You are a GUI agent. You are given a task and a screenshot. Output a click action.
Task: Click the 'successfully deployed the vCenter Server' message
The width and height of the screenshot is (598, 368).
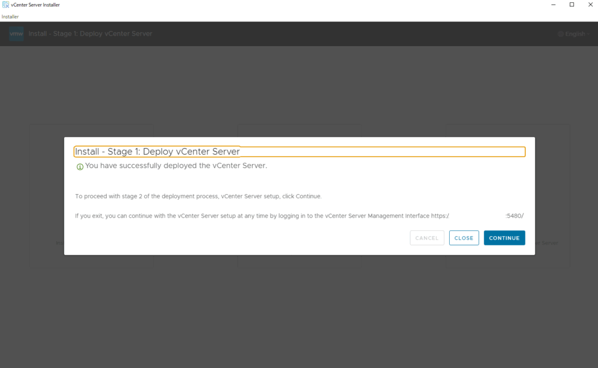(176, 166)
